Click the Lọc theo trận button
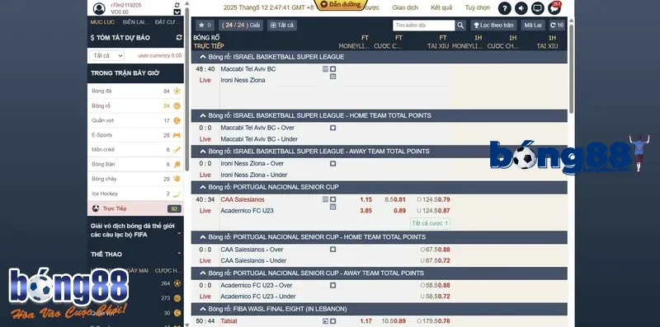 tap(493, 26)
